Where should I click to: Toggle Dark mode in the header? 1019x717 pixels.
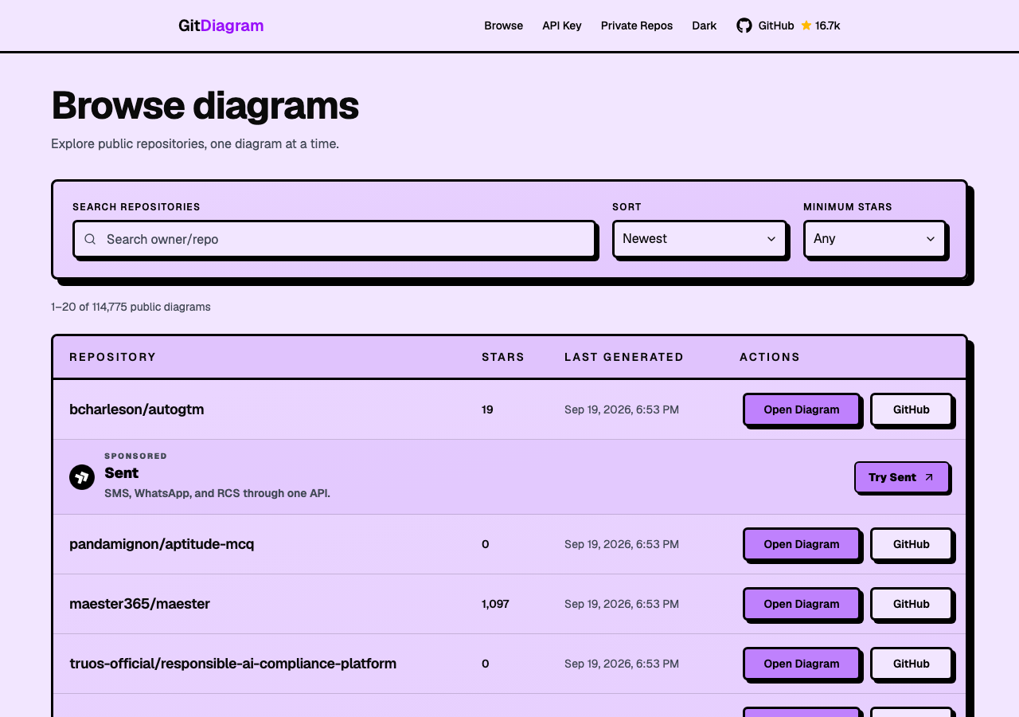pyautogui.click(x=704, y=25)
